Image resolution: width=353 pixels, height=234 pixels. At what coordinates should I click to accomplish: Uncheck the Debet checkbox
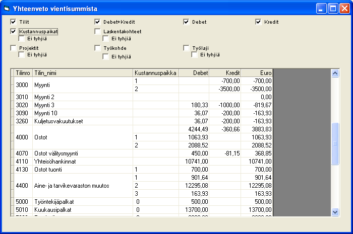pos(186,22)
